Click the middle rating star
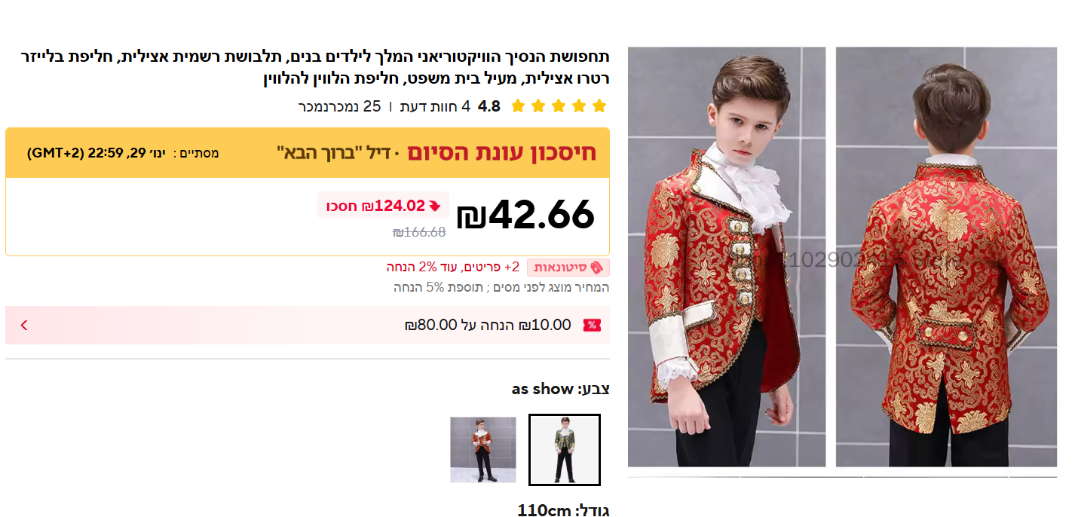Screen dimensions: 1075x517 pos(559,106)
